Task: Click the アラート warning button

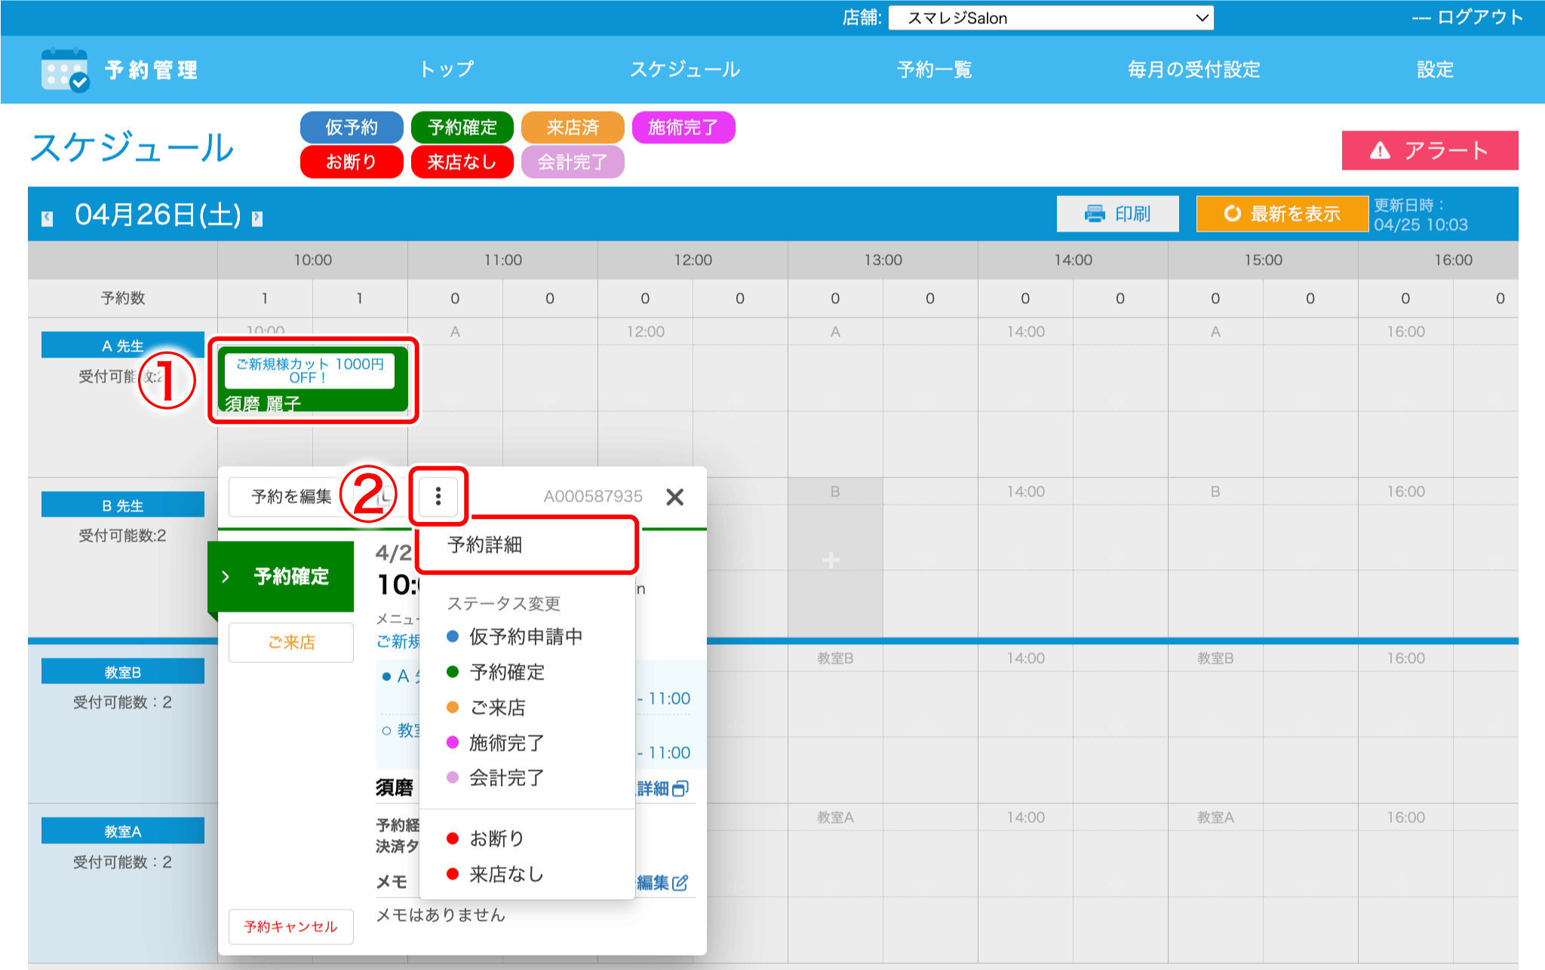Action: (1430, 150)
